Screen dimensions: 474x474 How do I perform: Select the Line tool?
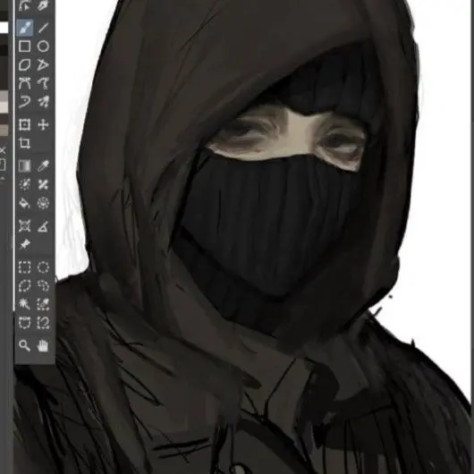43,28
